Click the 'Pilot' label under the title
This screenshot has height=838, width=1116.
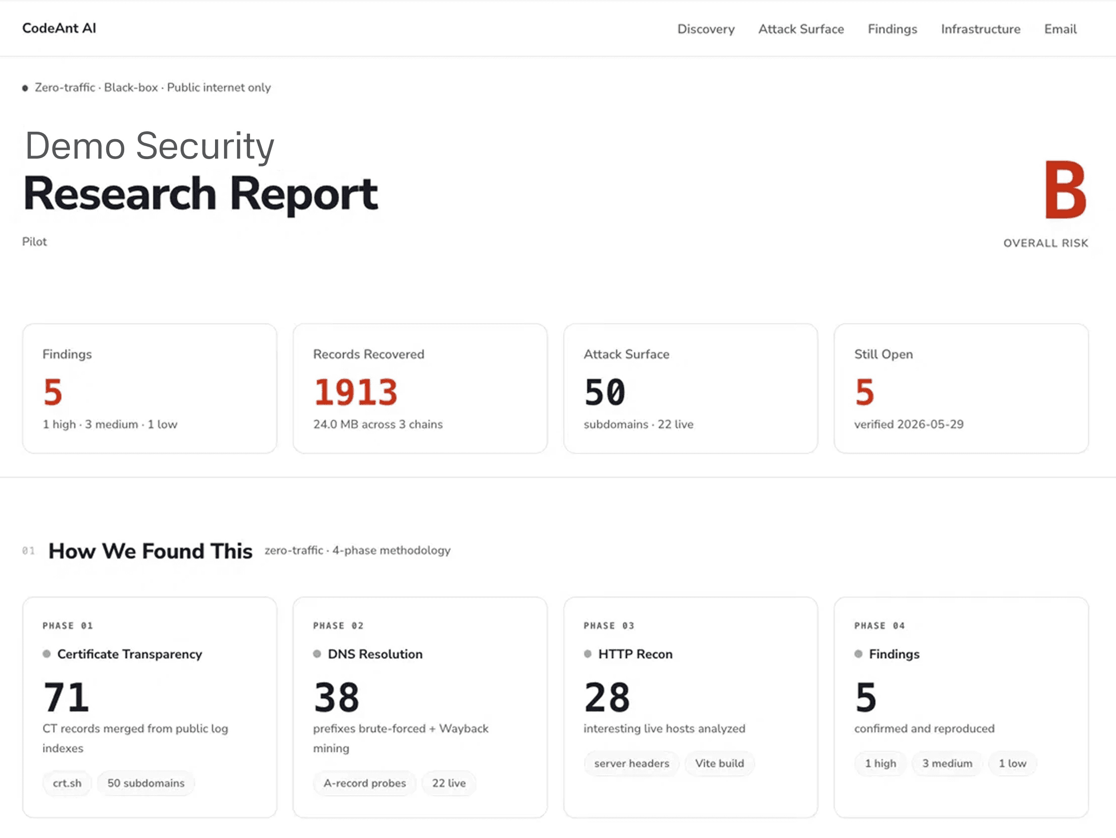coord(34,241)
